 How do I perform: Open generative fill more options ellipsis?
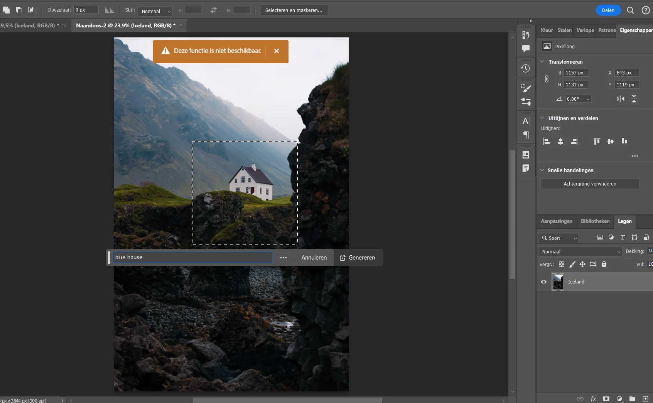283,258
